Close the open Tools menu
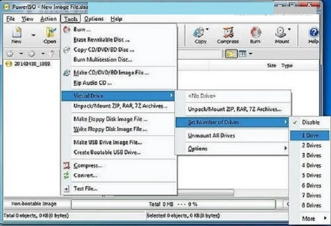Screen dimensions: 331x226 pyautogui.click(x=71, y=19)
